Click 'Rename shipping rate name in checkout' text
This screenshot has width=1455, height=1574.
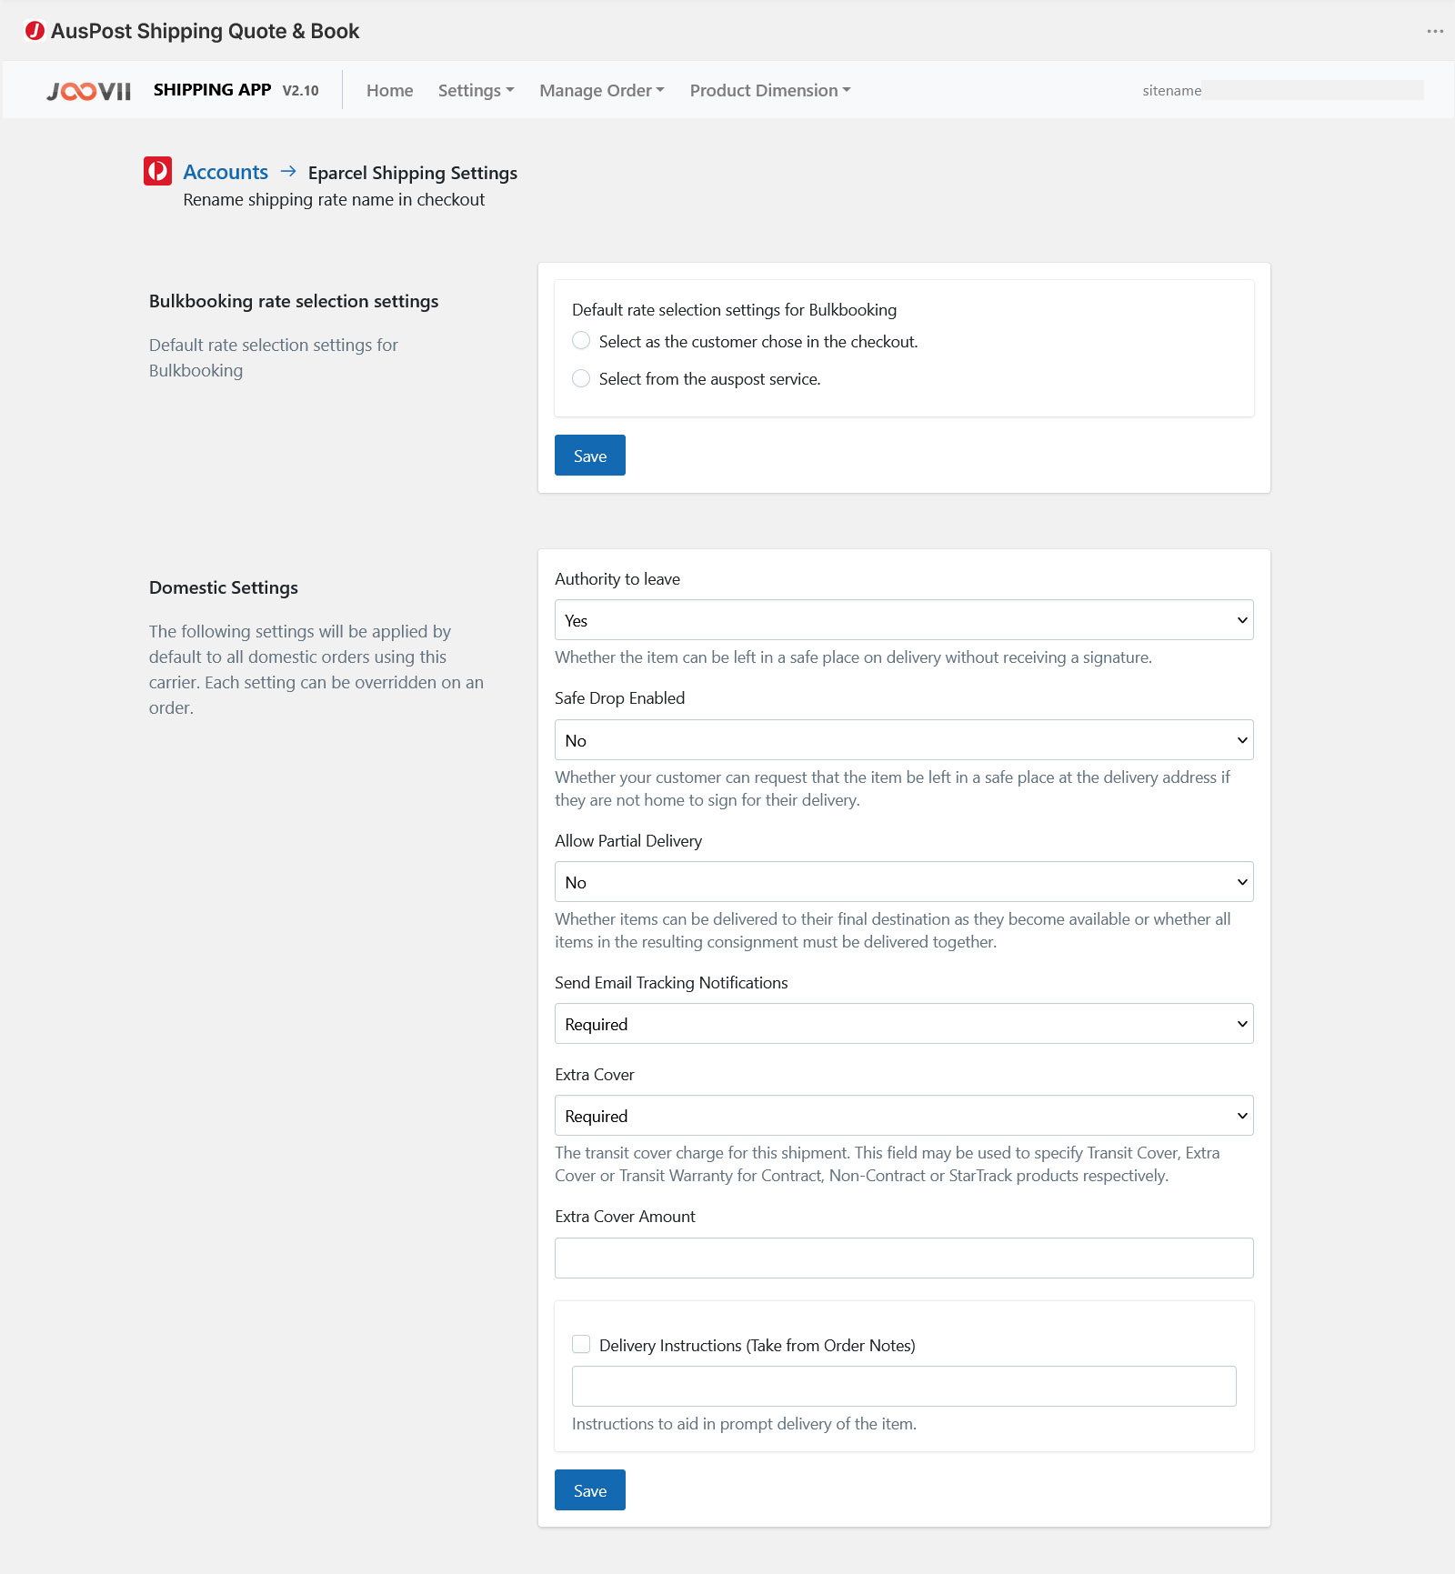tap(334, 199)
